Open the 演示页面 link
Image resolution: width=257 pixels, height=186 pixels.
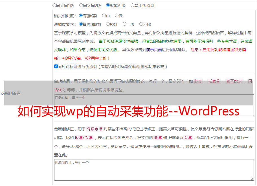click(154, 50)
